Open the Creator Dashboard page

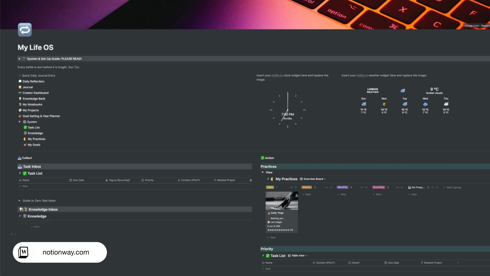[x=35, y=93]
